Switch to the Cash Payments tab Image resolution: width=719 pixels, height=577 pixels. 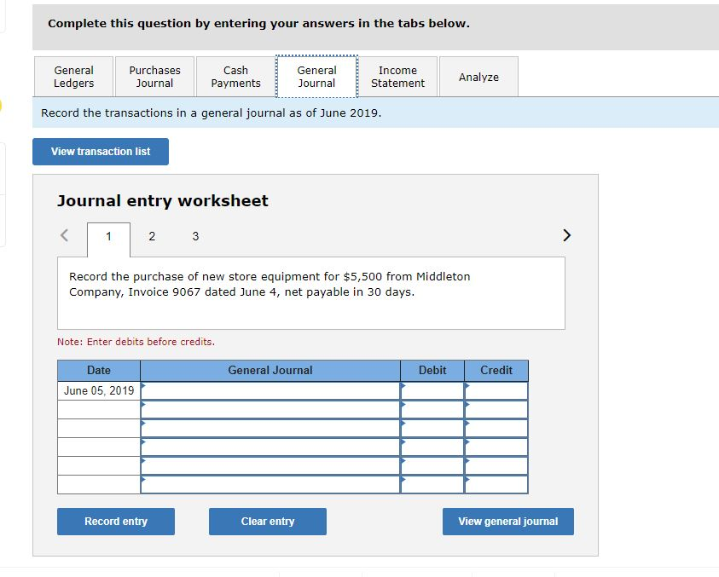click(235, 76)
